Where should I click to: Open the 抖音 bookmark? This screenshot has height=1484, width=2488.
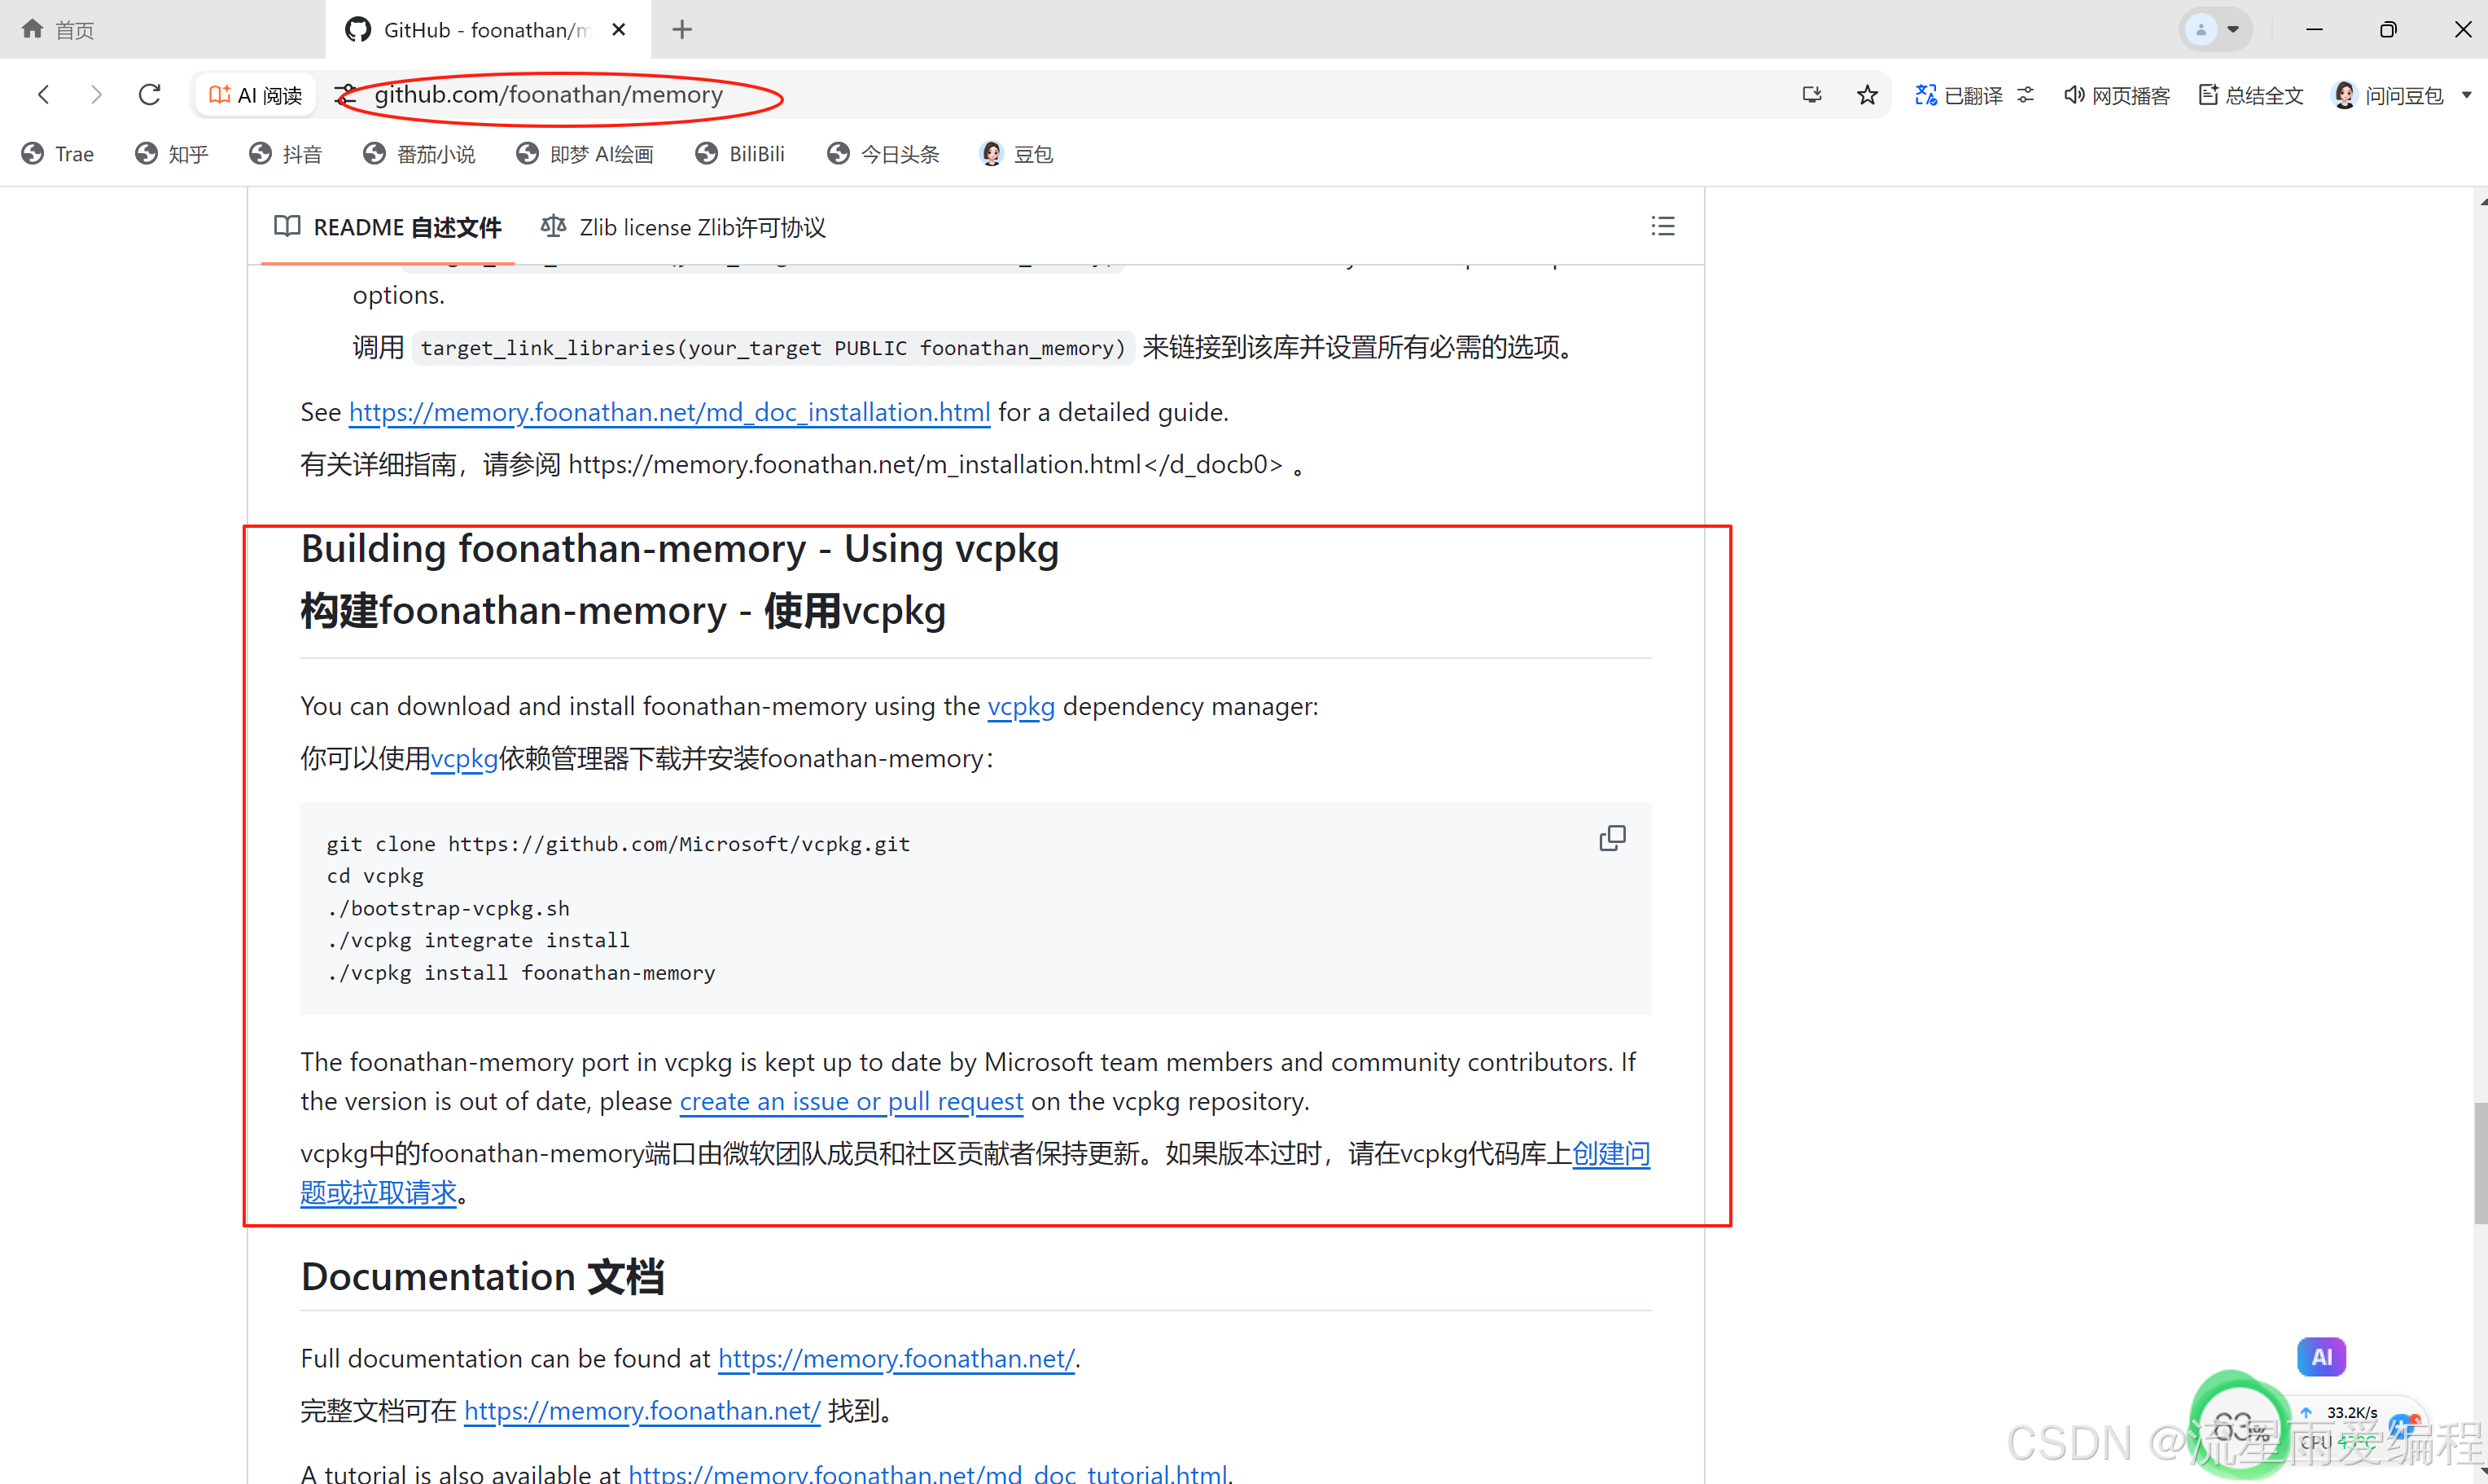286,154
